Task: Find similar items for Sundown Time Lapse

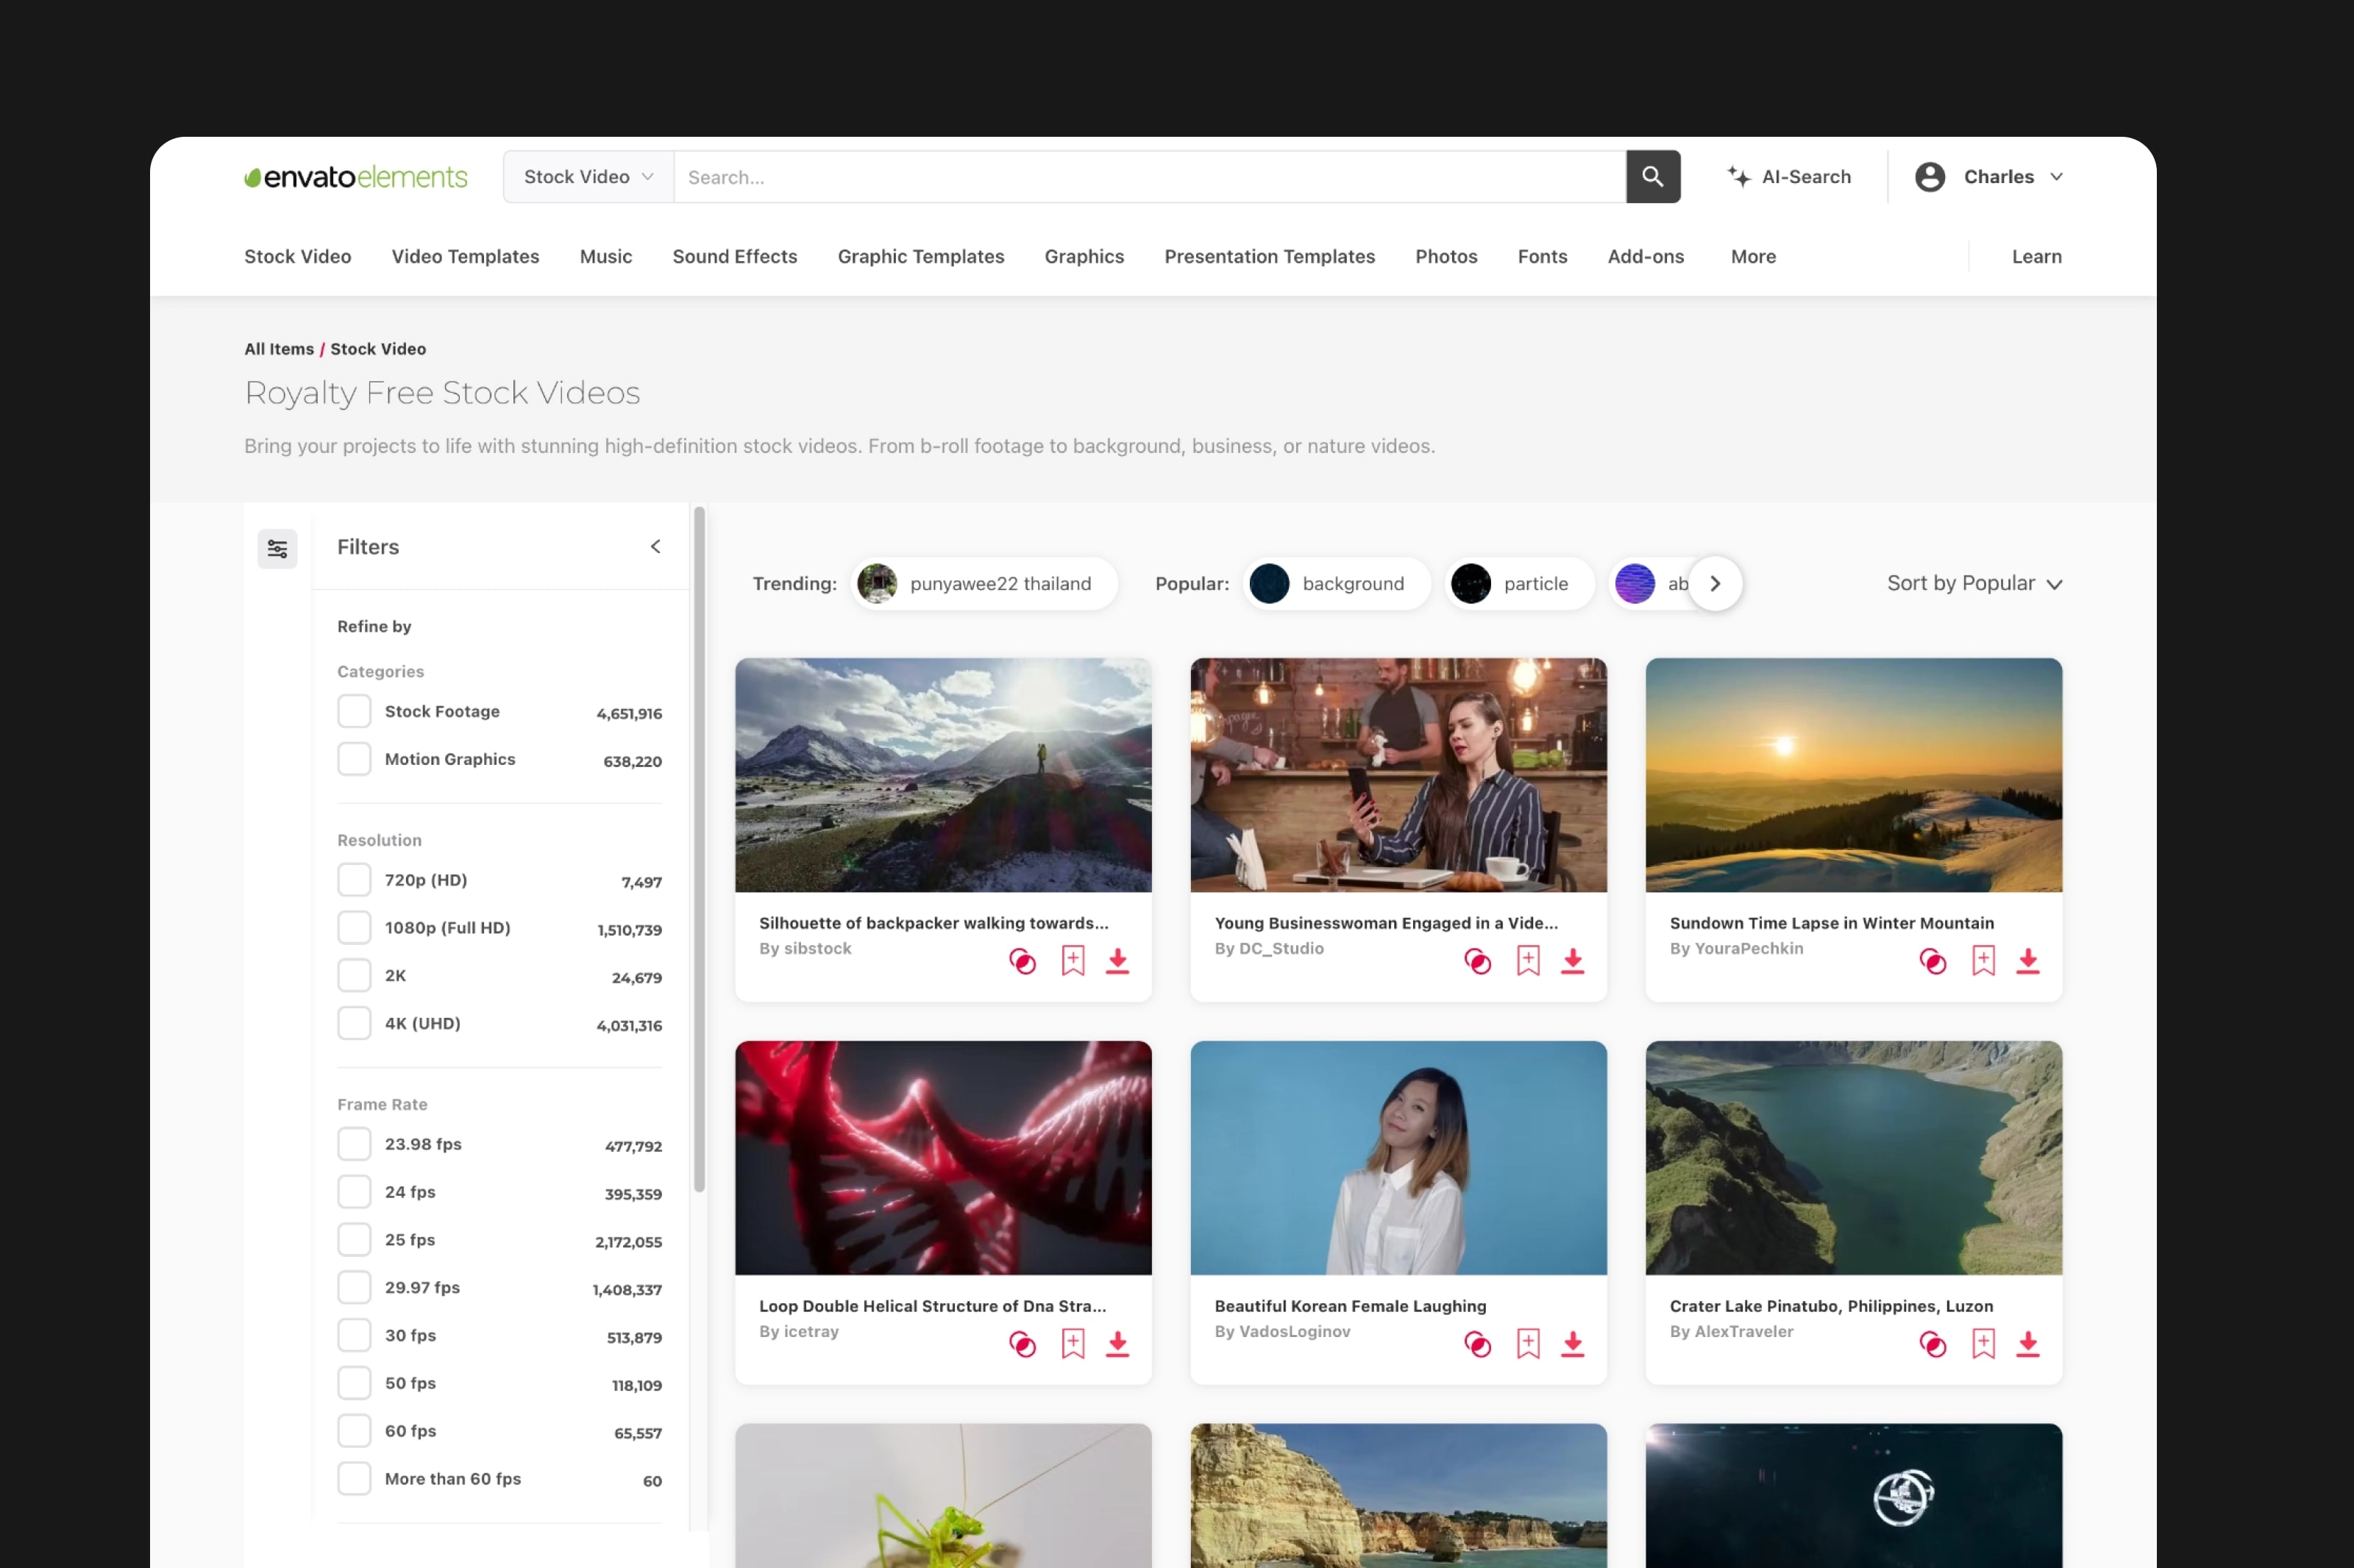Action: 1932,962
